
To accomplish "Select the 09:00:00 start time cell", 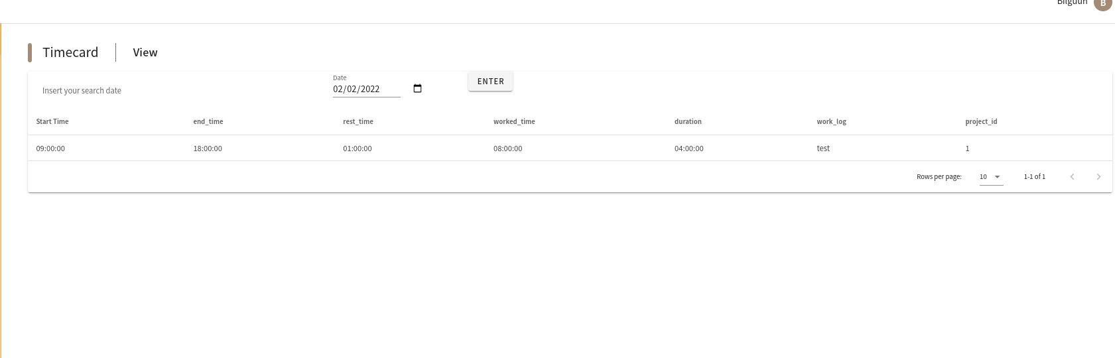I will pos(50,149).
